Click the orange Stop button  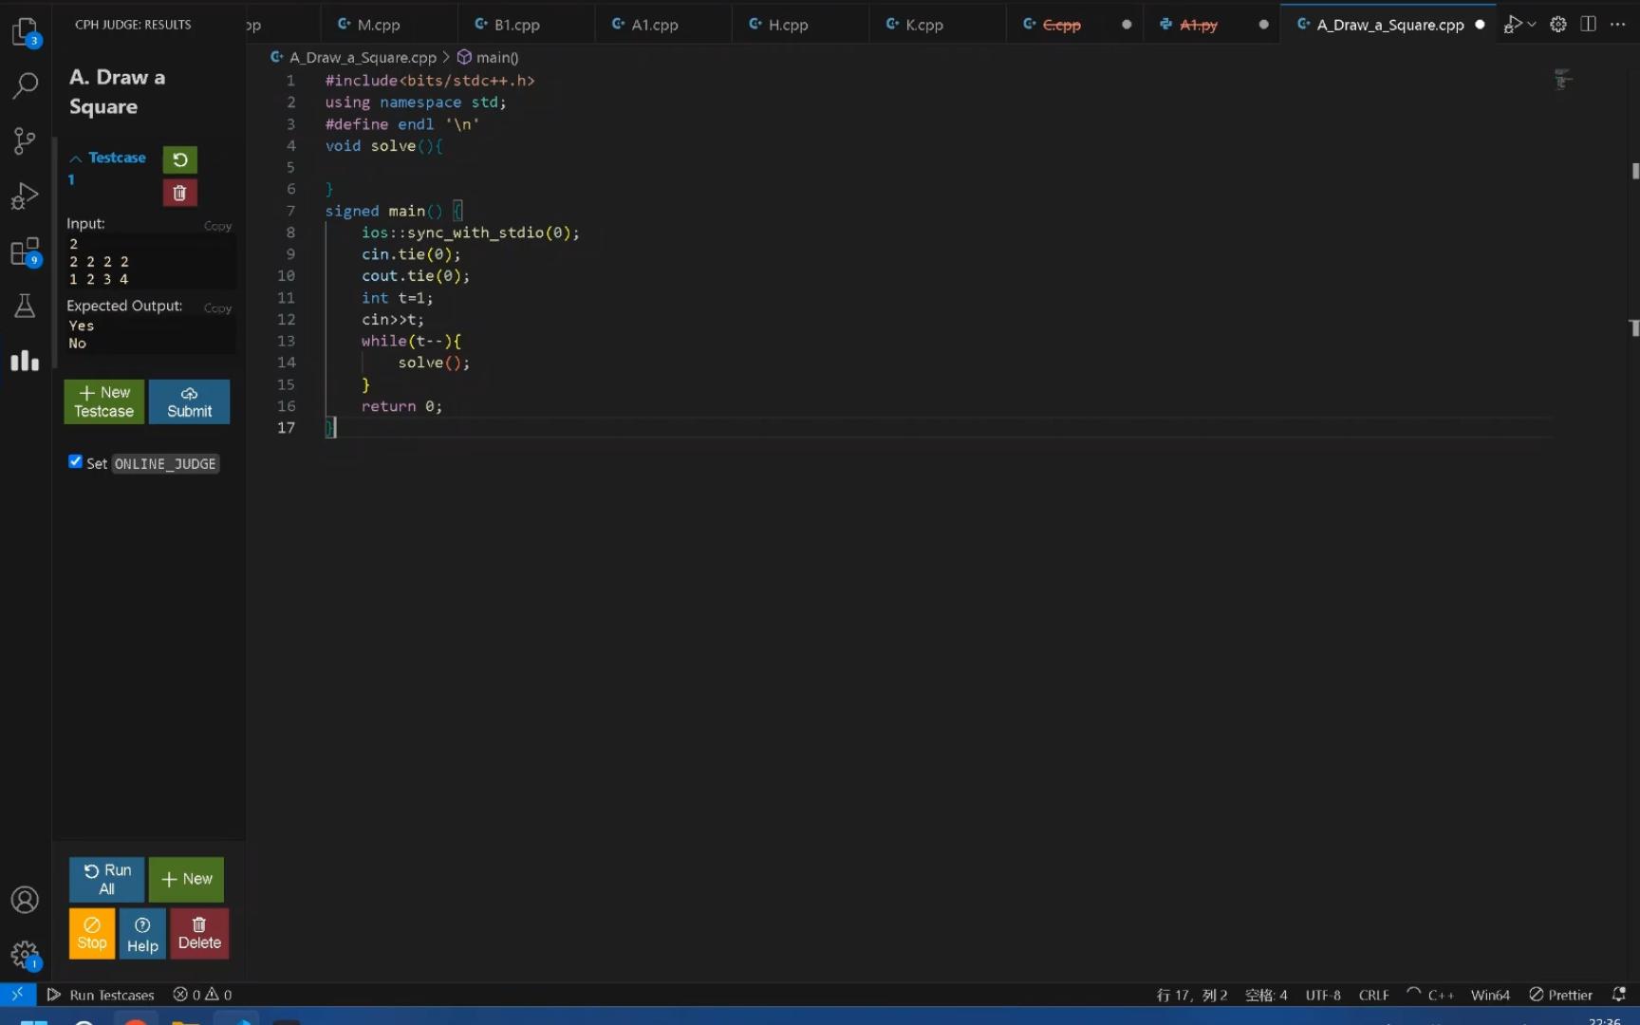(92, 934)
